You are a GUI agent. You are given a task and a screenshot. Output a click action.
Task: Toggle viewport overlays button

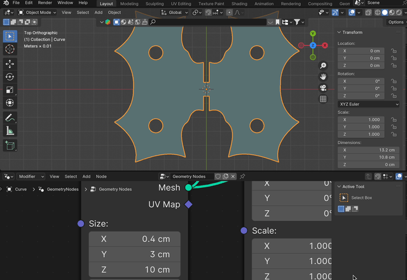pyautogui.click(x=352, y=13)
